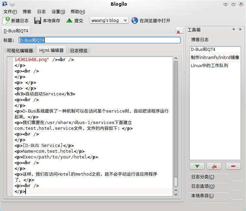Click the broom clear-list icon button
246x211 pixels.
[x=214, y=166]
